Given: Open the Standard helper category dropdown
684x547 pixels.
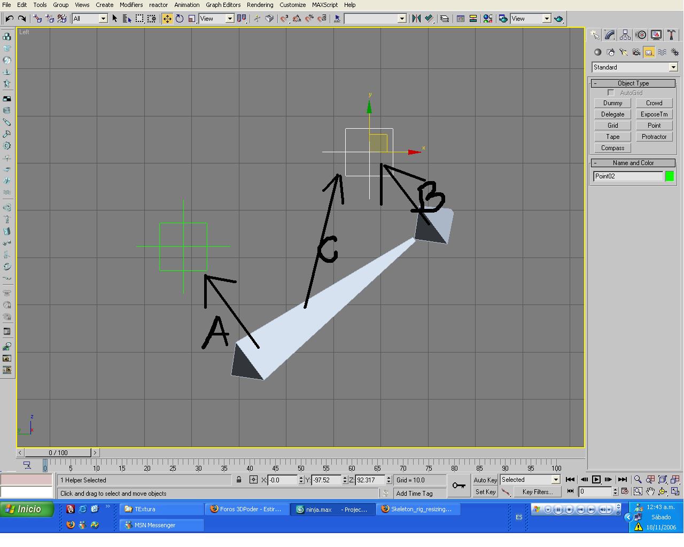Looking at the screenshot, I should click(635, 67).
